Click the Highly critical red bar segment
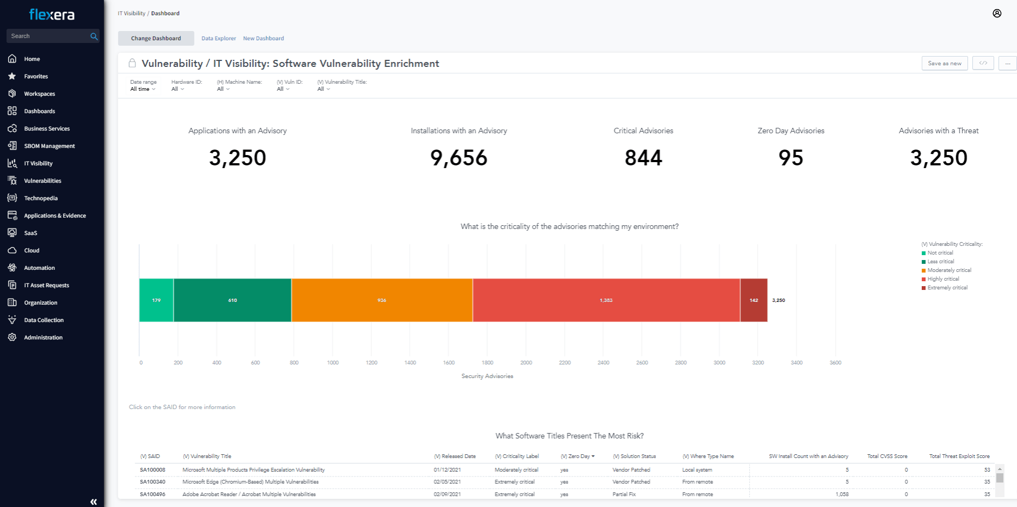 tap(606, 300)
